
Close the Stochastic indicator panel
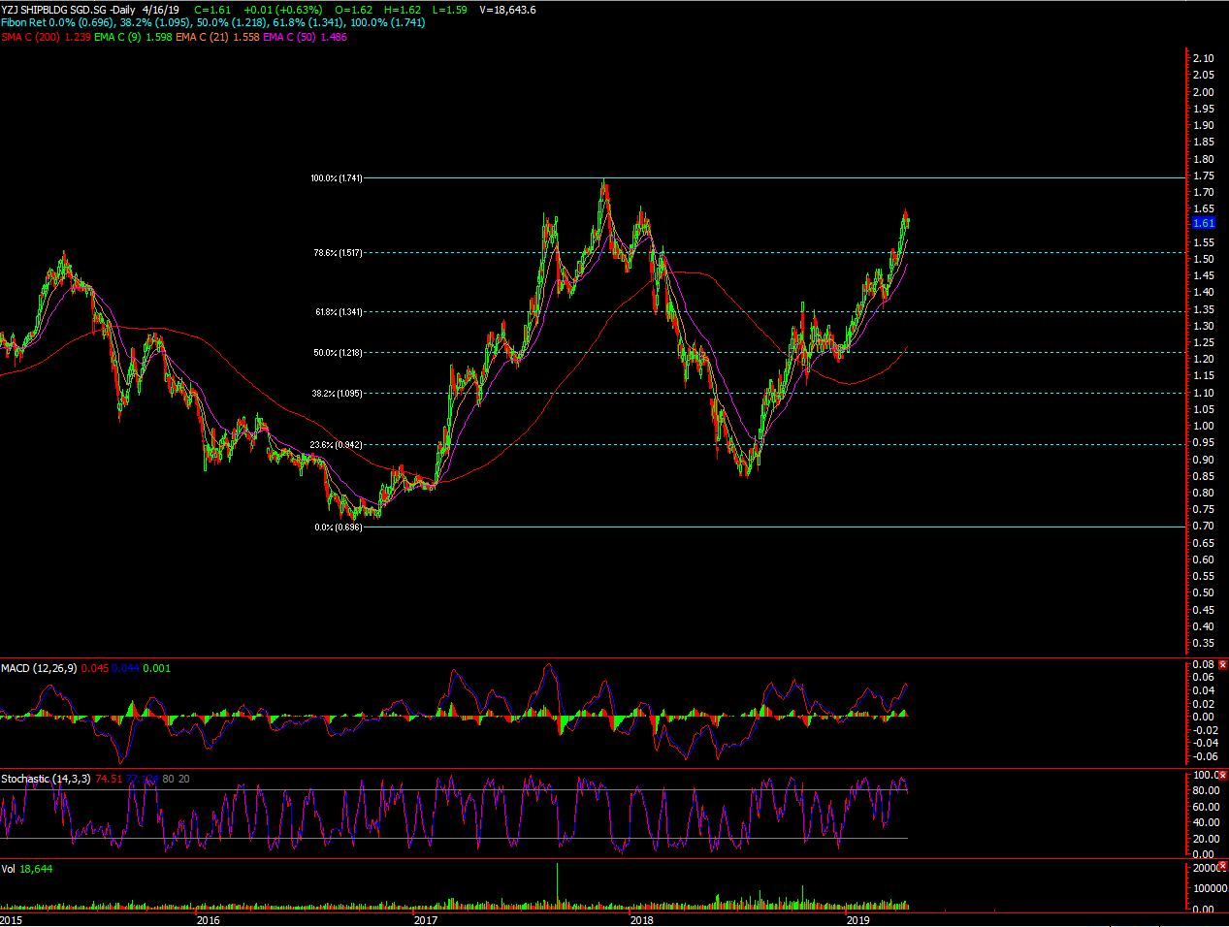1222,776
